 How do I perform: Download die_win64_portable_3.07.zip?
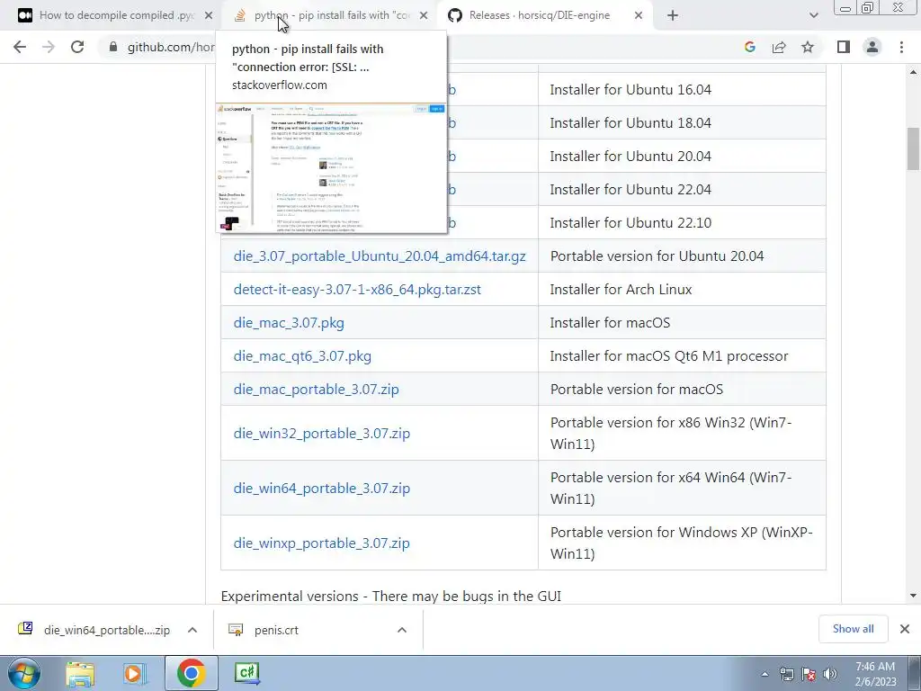(x=321, y=489)
